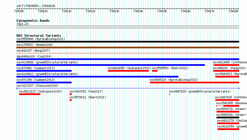Open the nsv831027 (Wong2007) variant label
Screen dimensions: 247x140
tap(33, 51)
